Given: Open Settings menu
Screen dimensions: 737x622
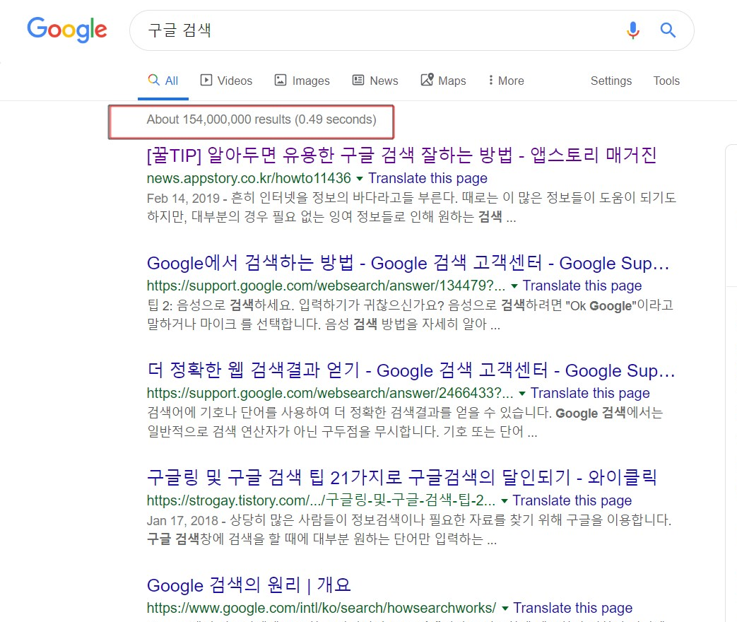Looking at the screenshot, I should point(611,81).
